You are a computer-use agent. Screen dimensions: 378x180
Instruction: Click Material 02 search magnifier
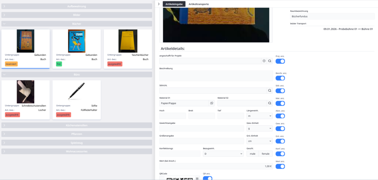(x=270, y=103)
